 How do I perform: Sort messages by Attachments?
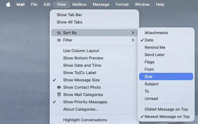coord(156,33)
